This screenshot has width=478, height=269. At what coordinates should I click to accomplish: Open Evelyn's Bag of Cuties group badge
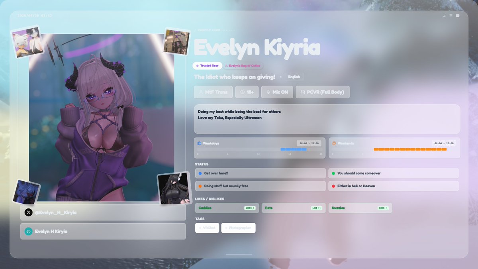[x=243, y=66]
